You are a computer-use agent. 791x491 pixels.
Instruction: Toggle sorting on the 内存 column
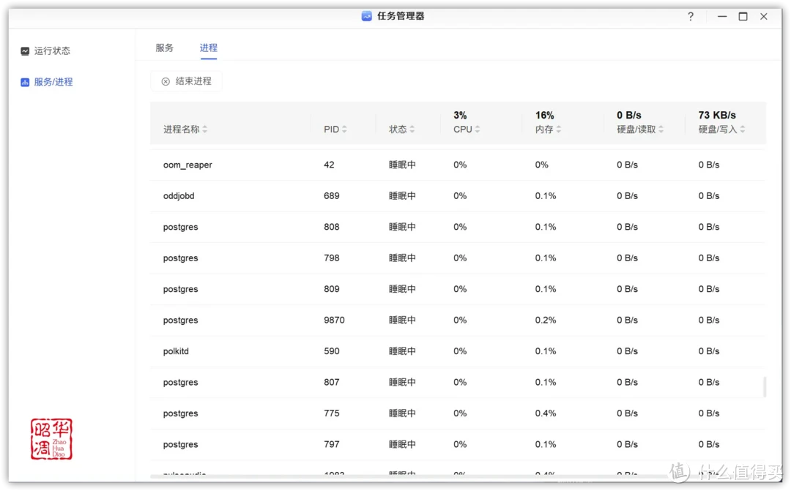(x=560, y=129)
